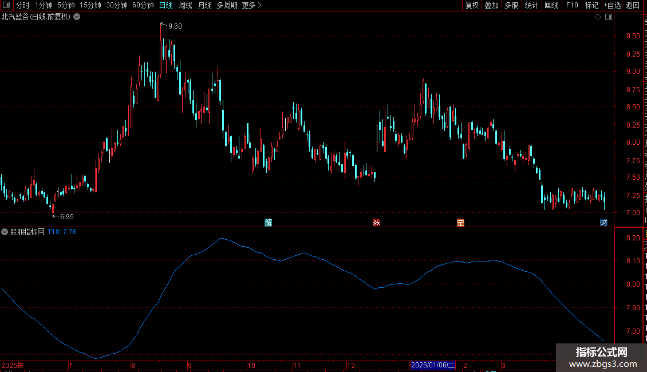
Task: Select the 15分钟 period
Action: point(90,5)
